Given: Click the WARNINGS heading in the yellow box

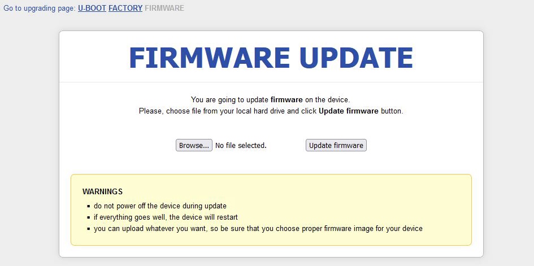Looking at the screenshot, I should tap(102, 191).
